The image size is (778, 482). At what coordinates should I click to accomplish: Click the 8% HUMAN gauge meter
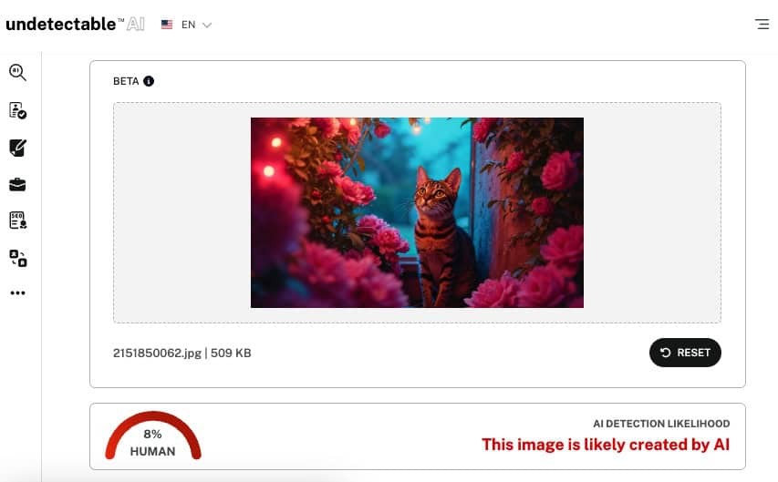153,436
